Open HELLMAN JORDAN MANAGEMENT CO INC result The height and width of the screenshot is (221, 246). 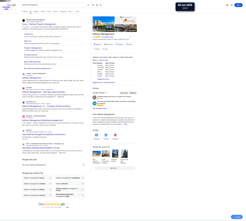click(41, 148)
